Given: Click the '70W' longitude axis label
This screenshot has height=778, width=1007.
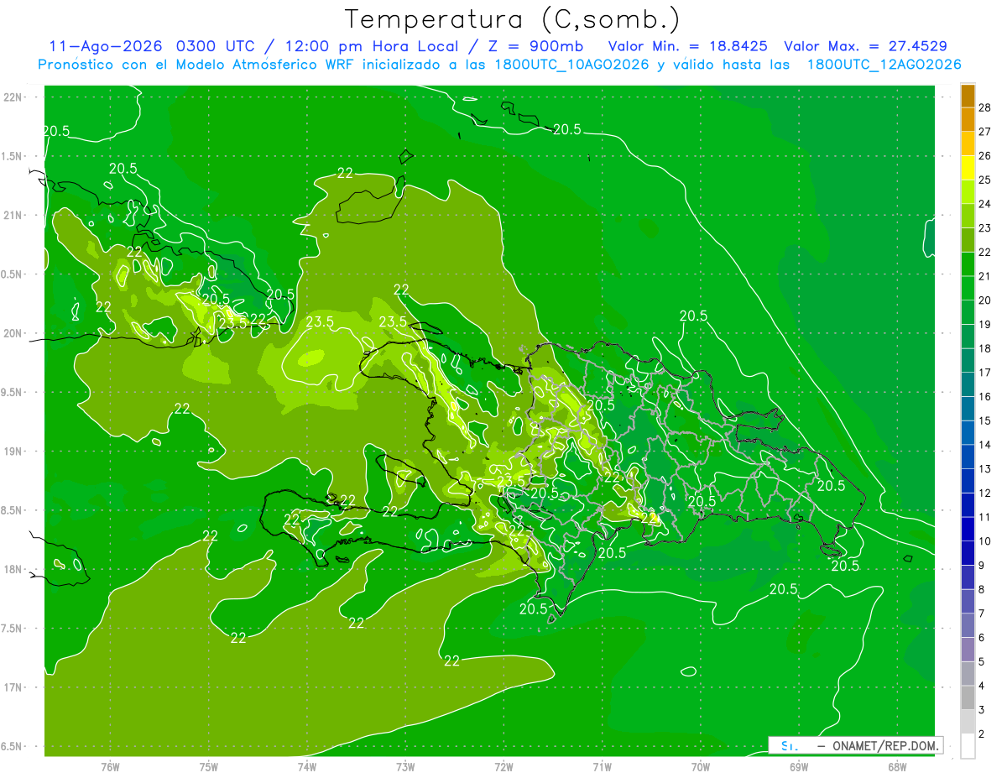Looking at the screenshot, I should 701,766.
